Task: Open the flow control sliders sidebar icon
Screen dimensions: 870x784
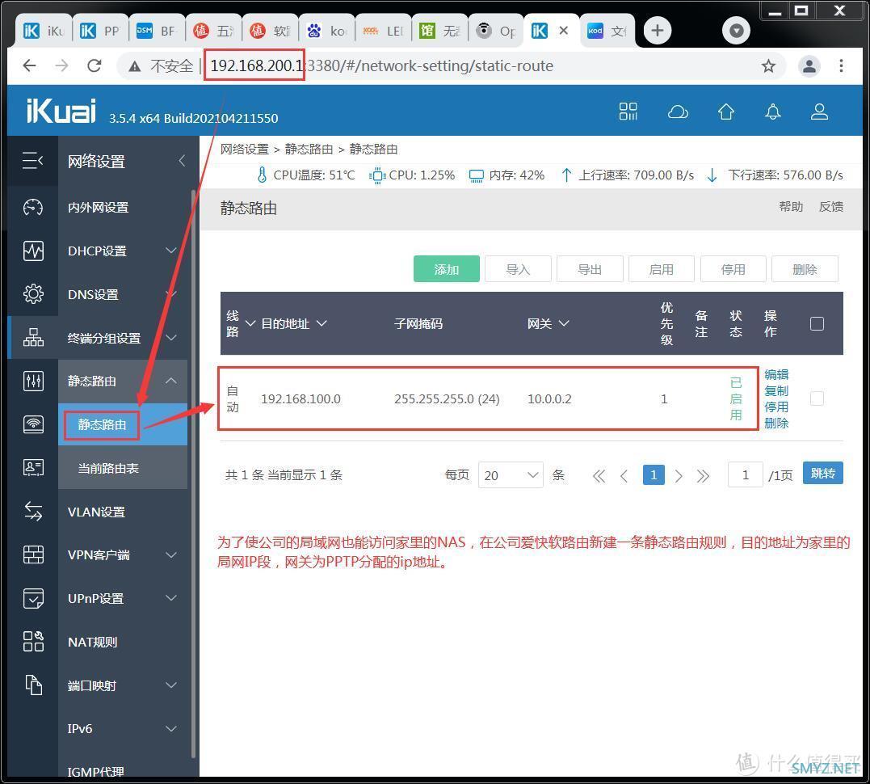Action: pyautogui.click(x=33, y=381)
